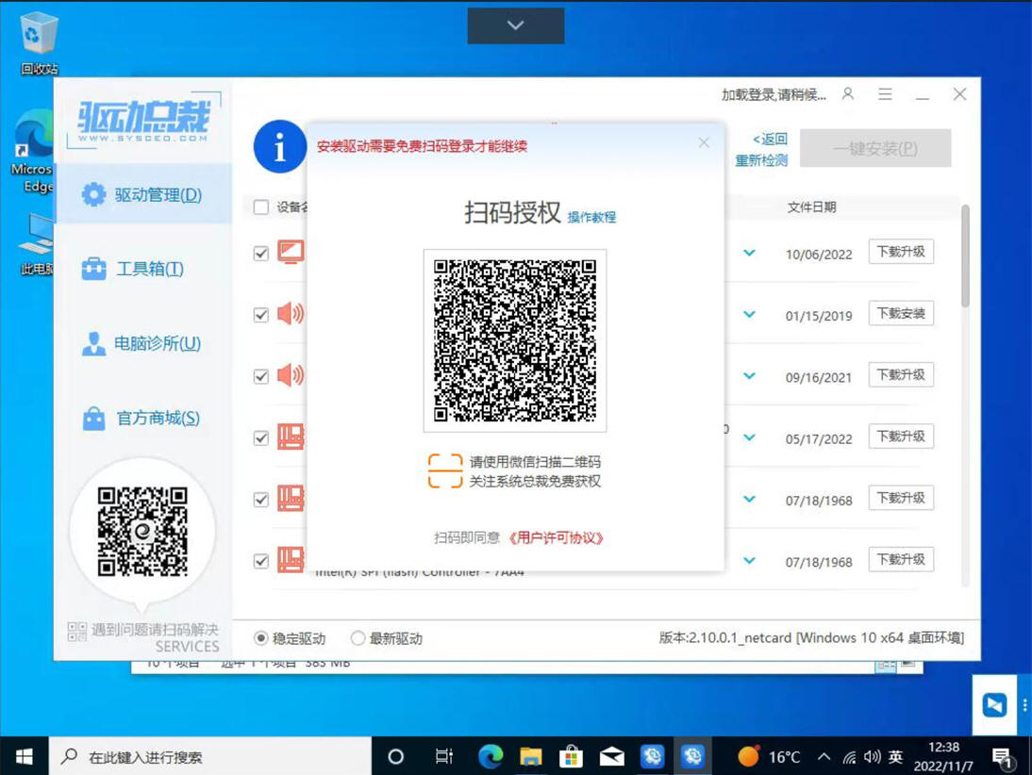Open the Windows Start menu

point(24,756)
